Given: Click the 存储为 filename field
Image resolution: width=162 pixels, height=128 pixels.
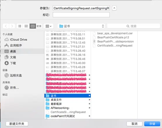Looking at the screenshot, I should [81, 8].
